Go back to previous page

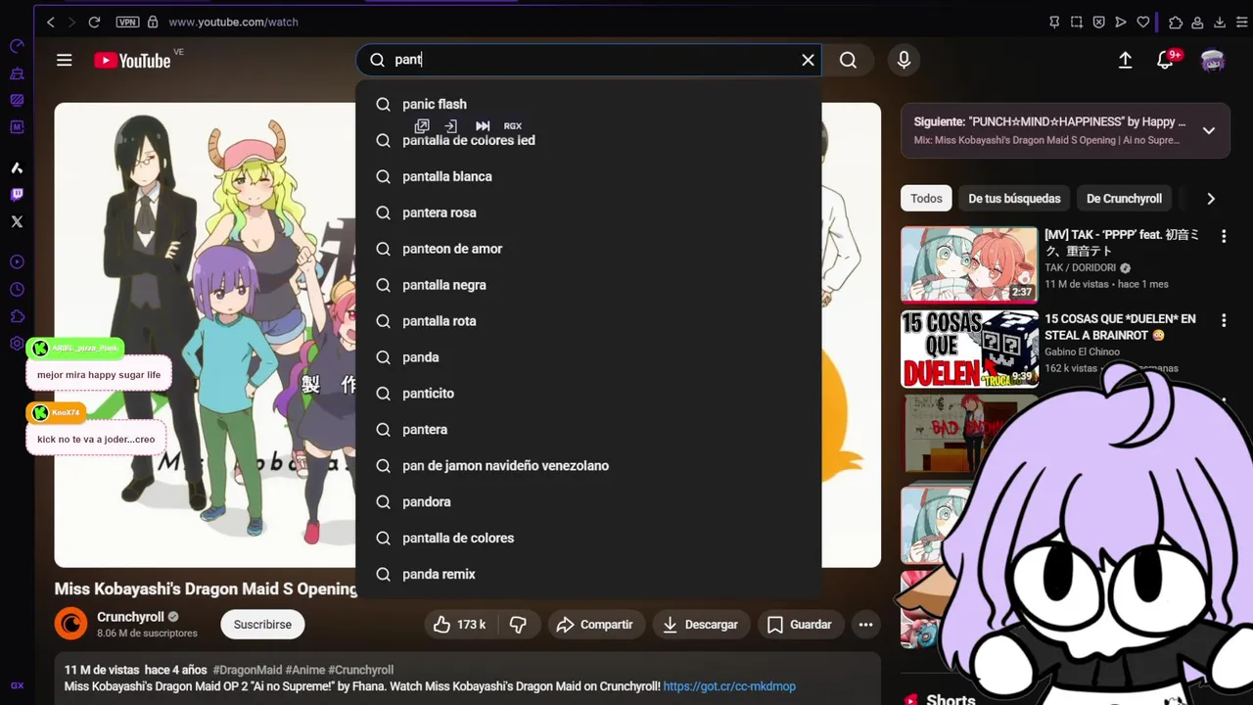pyautogui.click(x=51, y=22)
